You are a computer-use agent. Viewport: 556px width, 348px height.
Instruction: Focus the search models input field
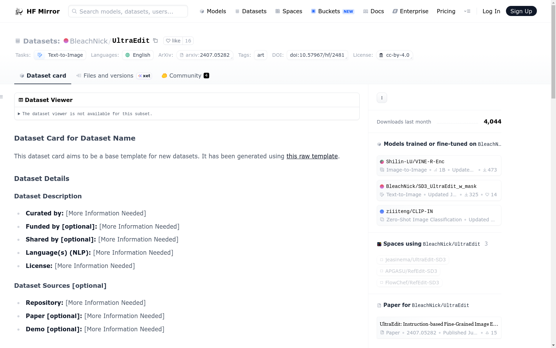pos(128,11)
